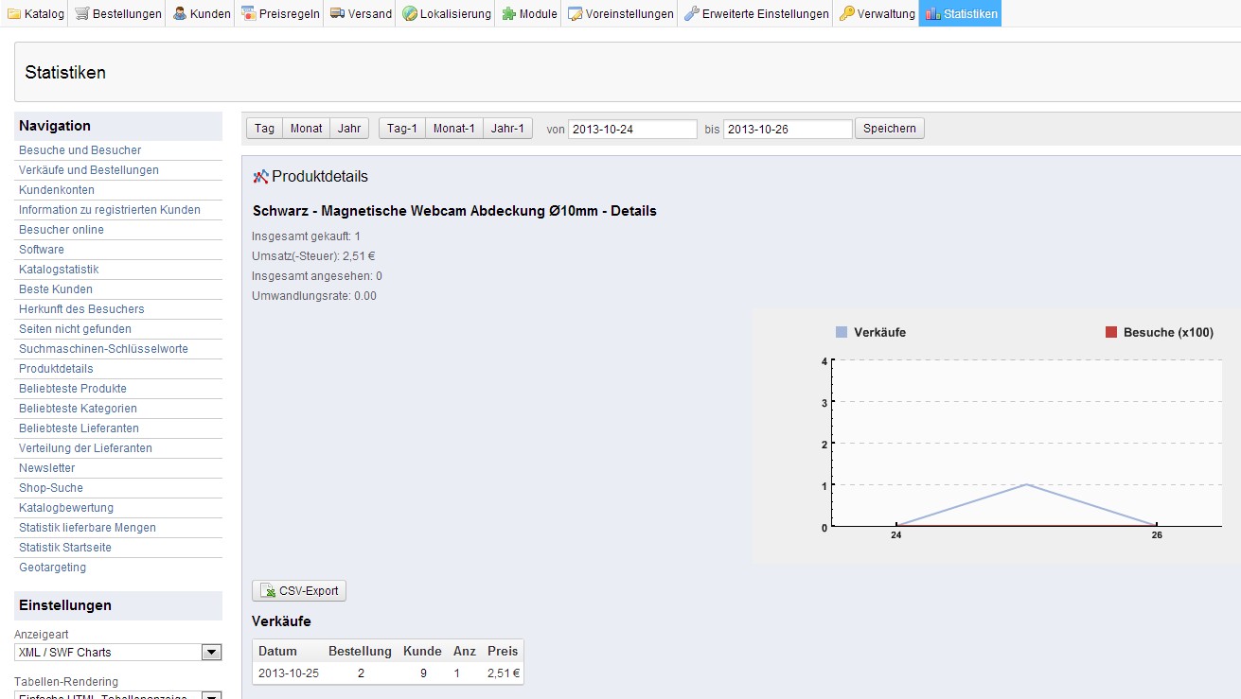1241x699 pixels.
Task: View Beste Kunden
Action: [56, 289]
